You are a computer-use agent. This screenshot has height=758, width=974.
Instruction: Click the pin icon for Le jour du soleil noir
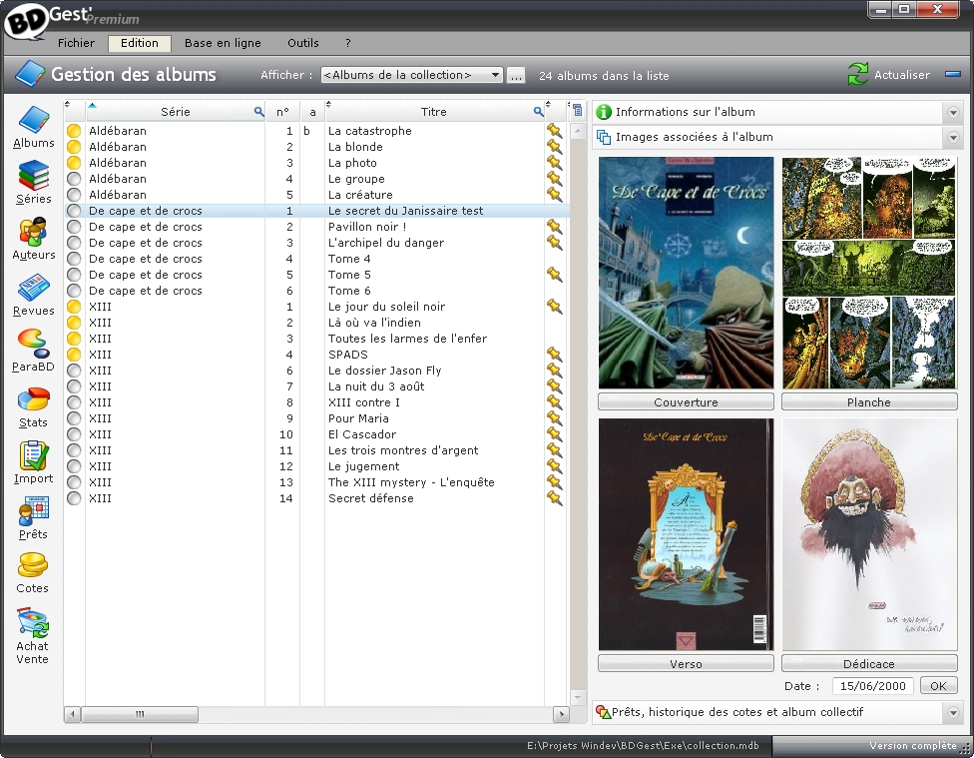point(554,307)
